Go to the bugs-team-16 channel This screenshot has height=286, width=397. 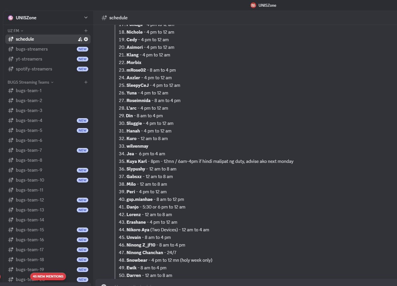(48, 239)
